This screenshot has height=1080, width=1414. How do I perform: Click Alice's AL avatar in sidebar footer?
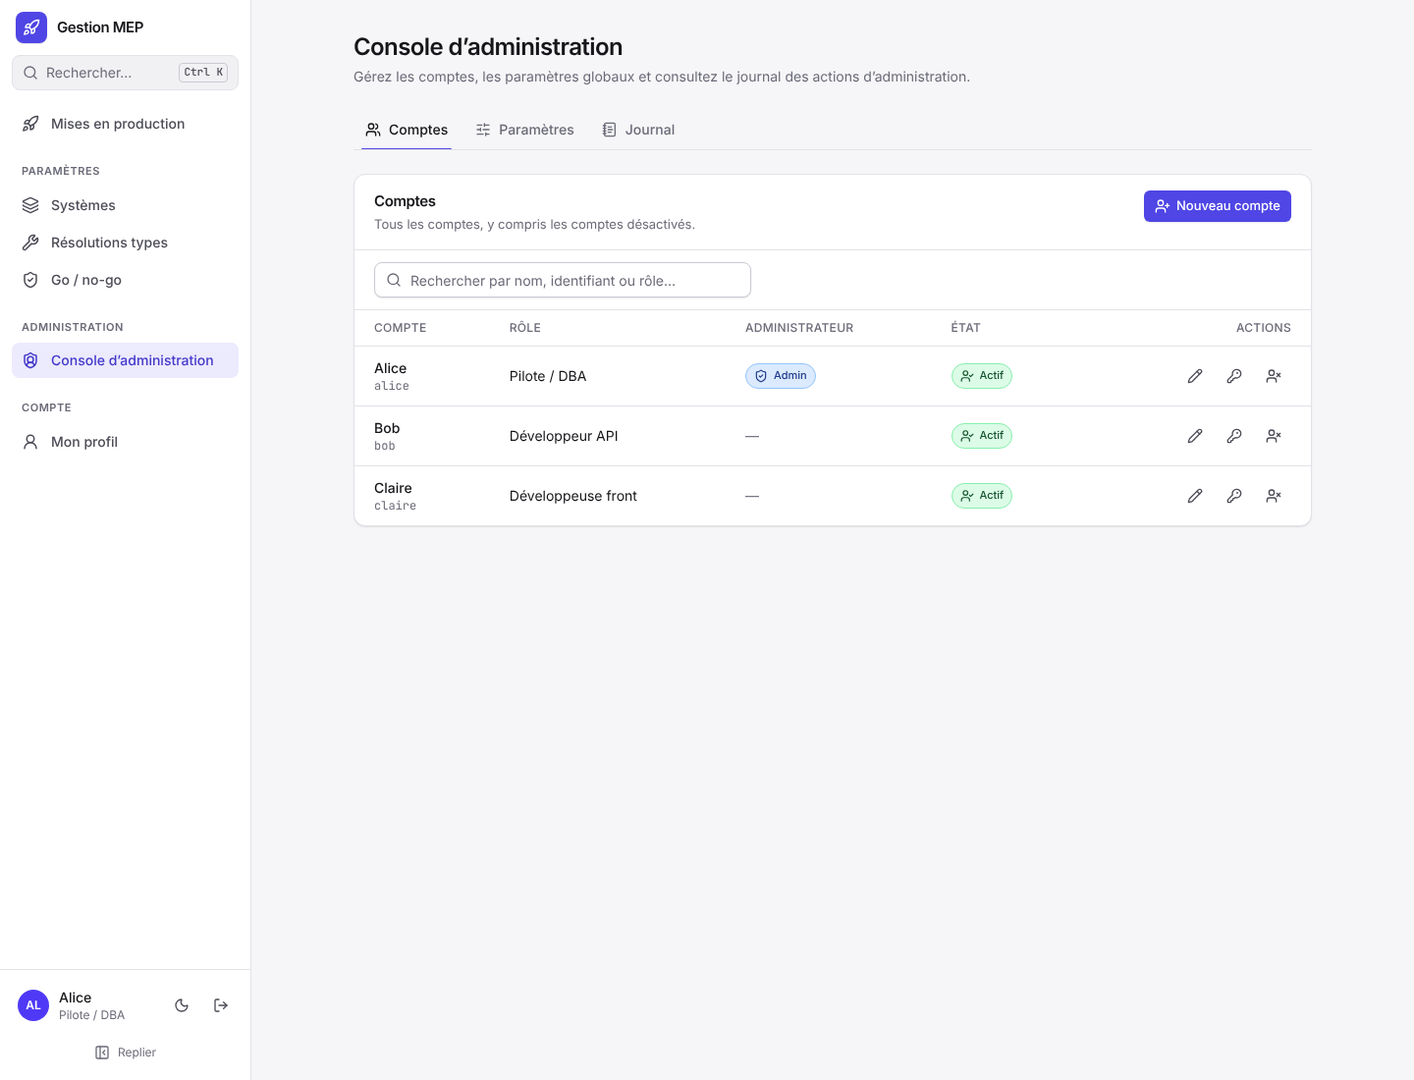pyautogui.click(x=33, y=1005)
